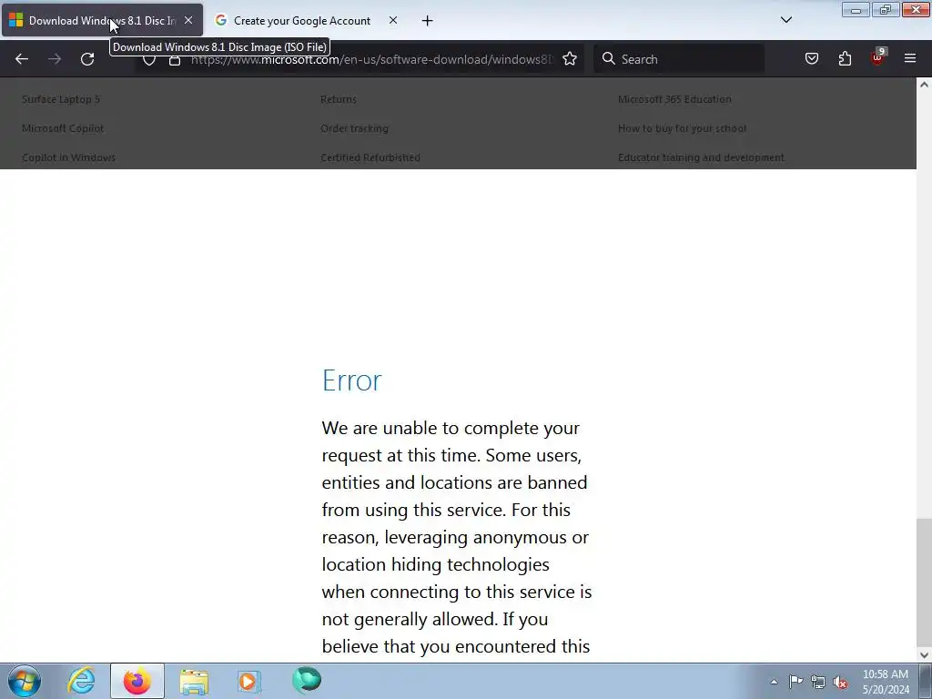Open Certified Refurbished link
The image size is (932, 699).
pos(370,157)
